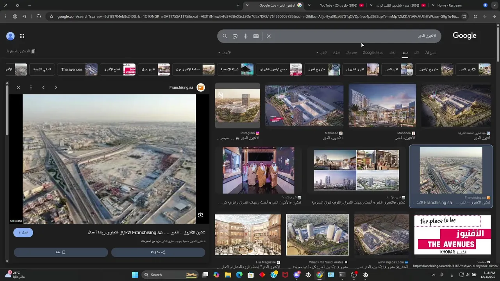Expand the المزيد more dropdown
The width and height of the screenshot is (500, 281).
pyautogui.click(x=322, y=52)
